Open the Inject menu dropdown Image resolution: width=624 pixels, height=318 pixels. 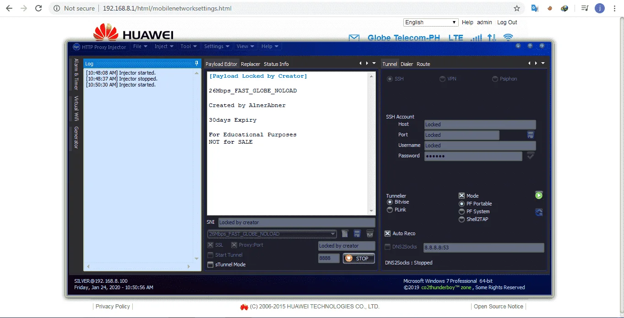164,46
